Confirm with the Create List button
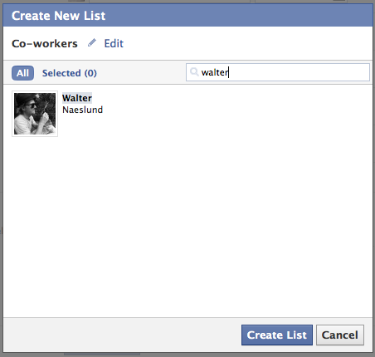Screen dimensions: 375x357 [277, 335]
